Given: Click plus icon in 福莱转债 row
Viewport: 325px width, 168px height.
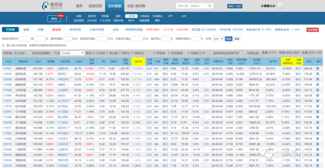Looking at the screenshot, I should click(x=318, y=74).
